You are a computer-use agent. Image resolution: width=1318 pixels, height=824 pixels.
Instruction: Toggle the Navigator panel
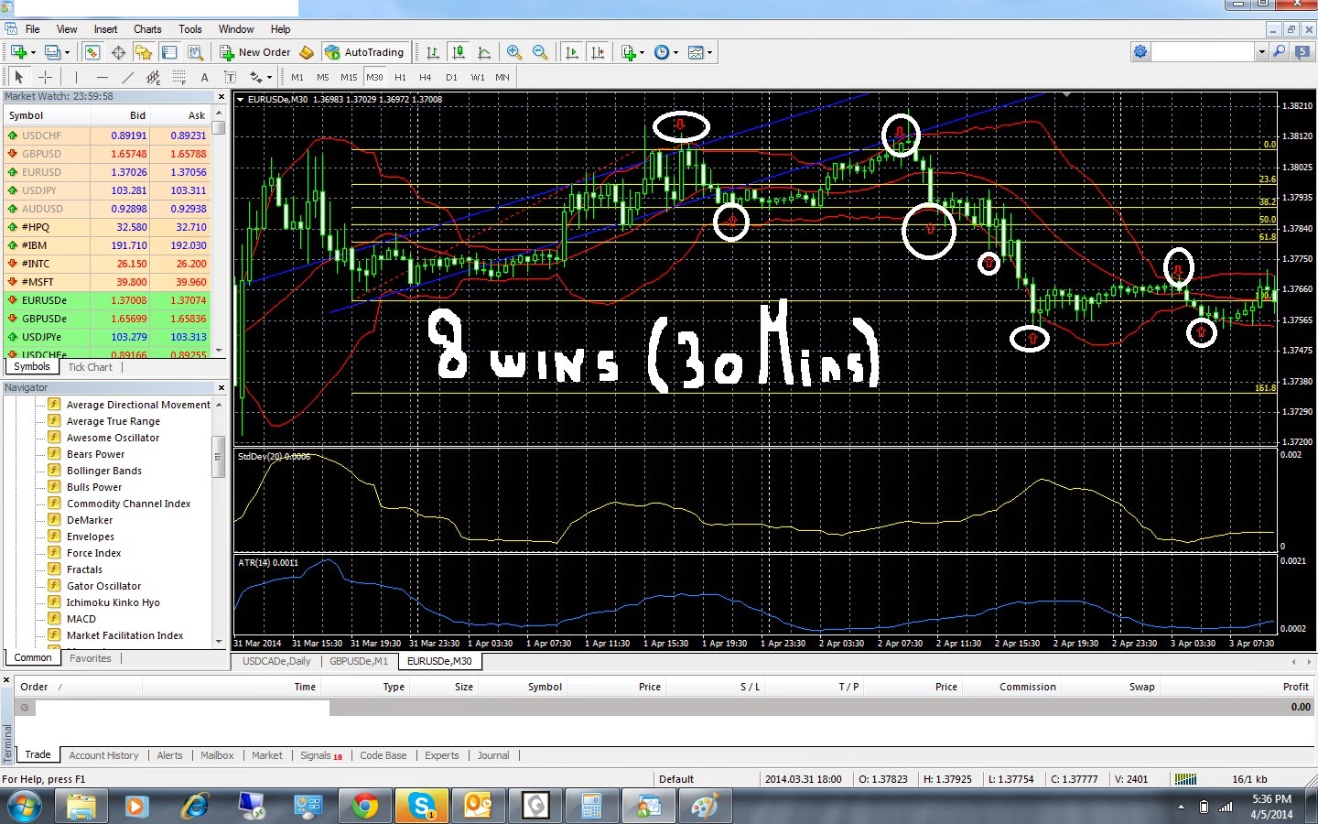coord(144,52)
